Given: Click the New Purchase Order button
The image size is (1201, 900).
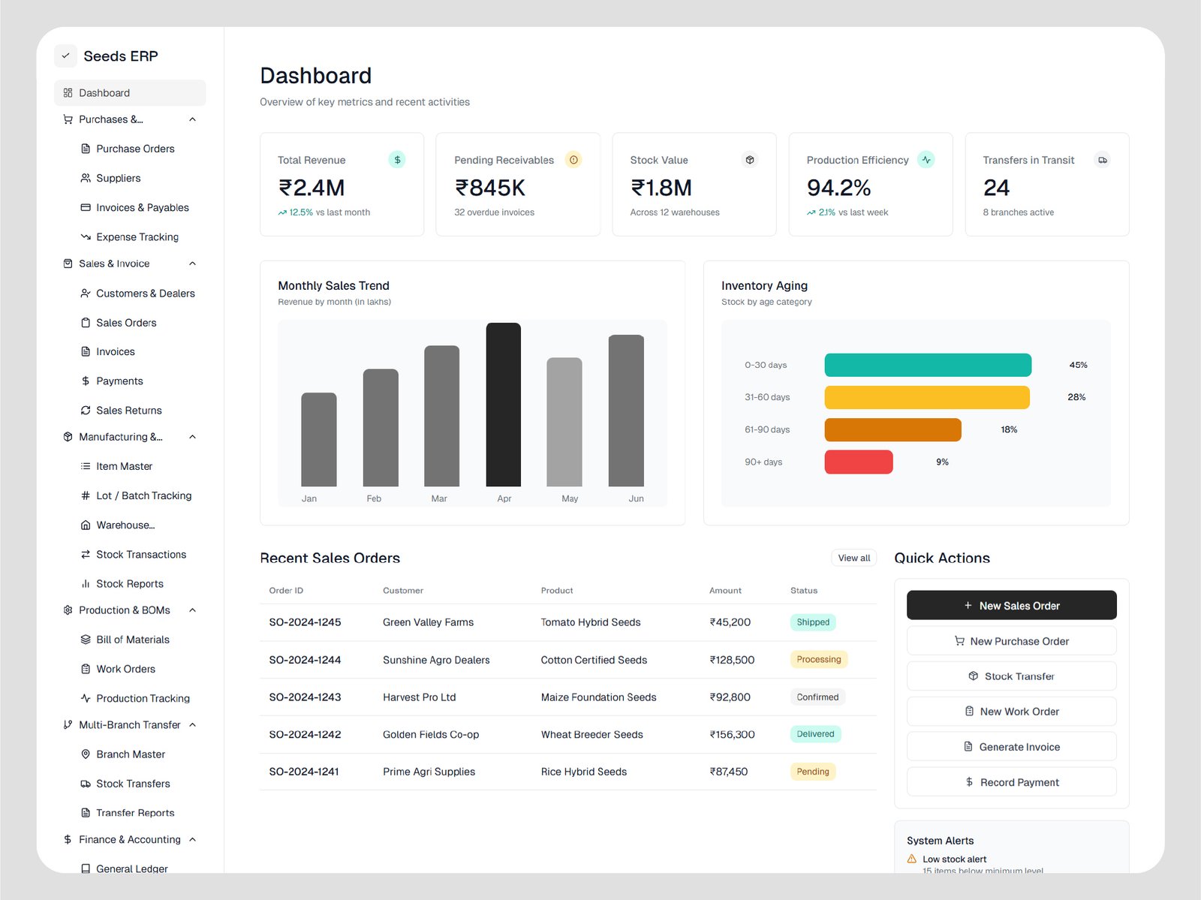Looking at the screenshot, I should pos(1011,641).
